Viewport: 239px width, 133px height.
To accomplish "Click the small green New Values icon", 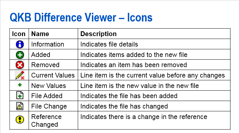I will tap(20, 86).
